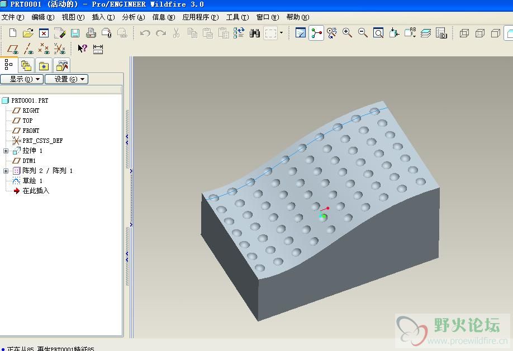Open the View Manager icon
Viewport: 513px width, 351px height.
point(441,33)
